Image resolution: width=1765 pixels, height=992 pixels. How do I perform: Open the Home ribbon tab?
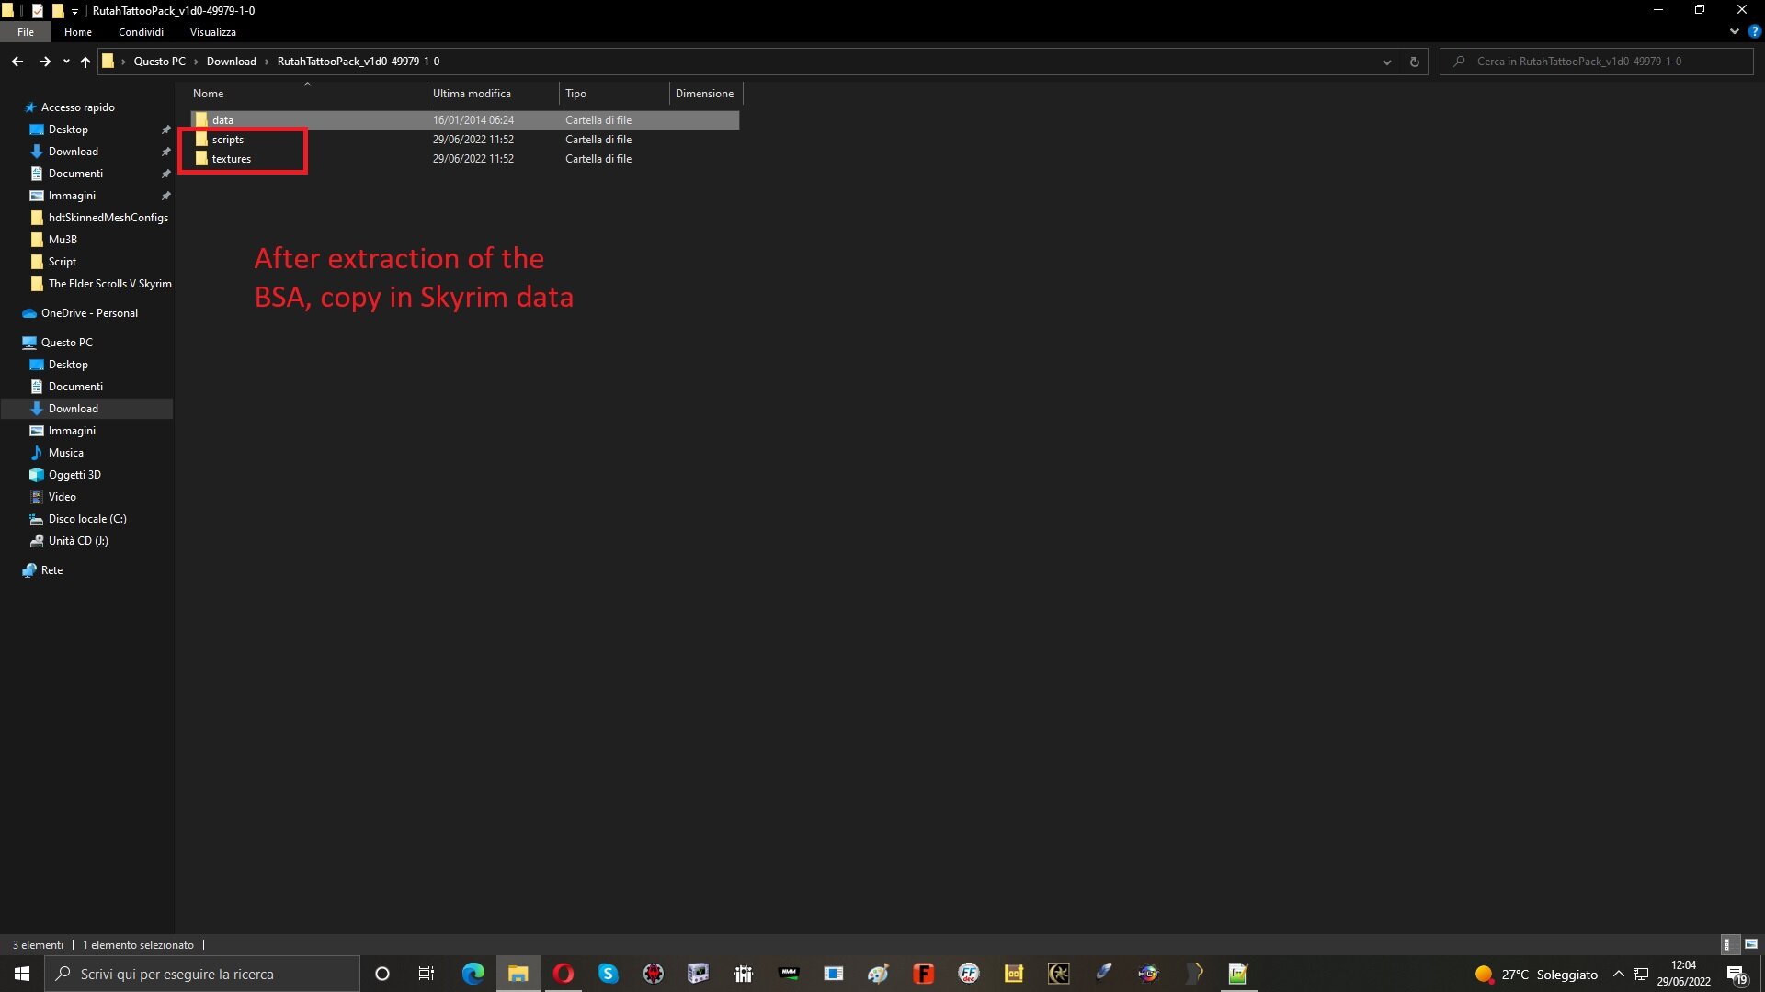click(x=78, y=32)
